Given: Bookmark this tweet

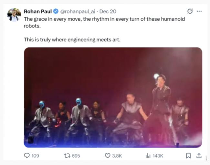Looking at the screenshot, I should click(188, 156).
